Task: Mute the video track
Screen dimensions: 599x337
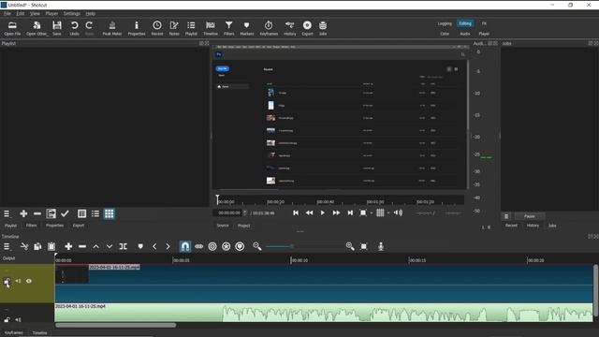Action: tap(18, 281)
